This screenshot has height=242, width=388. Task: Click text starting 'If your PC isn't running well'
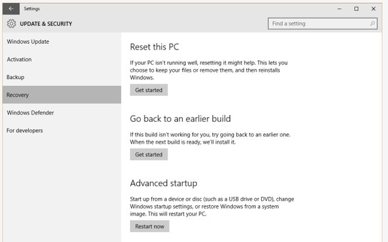point(209,70)
